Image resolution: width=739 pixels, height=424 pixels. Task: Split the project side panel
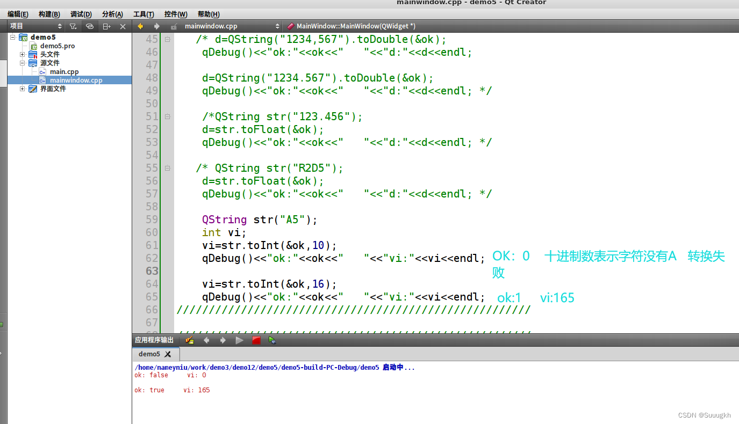point(106,26)
